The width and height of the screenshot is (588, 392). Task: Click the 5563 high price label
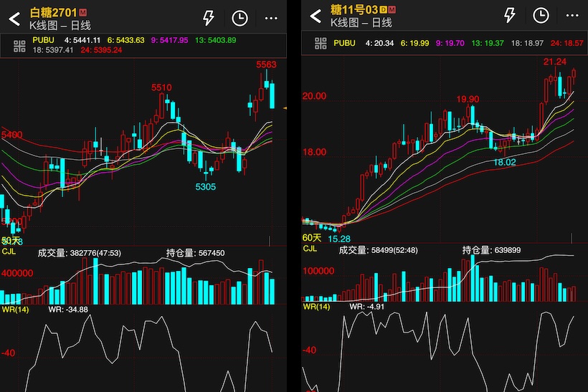pyautogui.click(x=266, y=64)
